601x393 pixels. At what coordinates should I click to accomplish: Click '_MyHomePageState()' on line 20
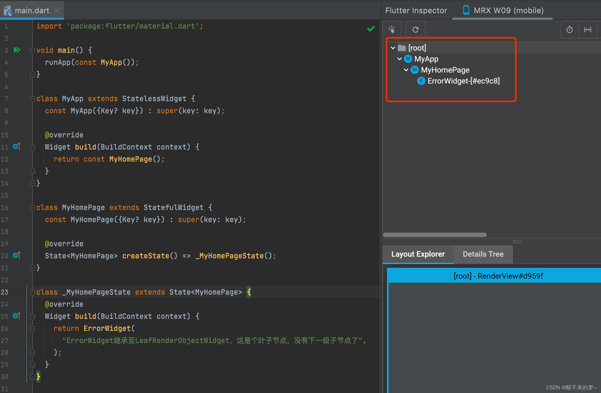pyautogui.click(x=233, y=256)
